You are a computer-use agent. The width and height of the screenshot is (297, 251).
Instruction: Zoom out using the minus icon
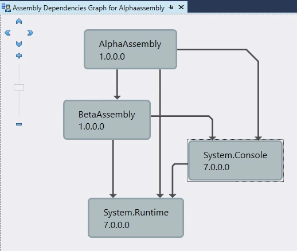pos(19,124)
